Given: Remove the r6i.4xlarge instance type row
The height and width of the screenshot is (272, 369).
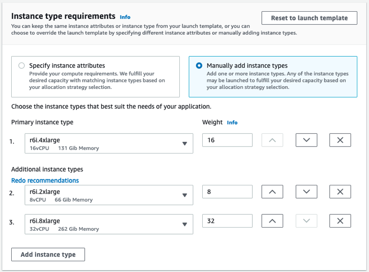Looking at the screenshot, I should point(340,140).
